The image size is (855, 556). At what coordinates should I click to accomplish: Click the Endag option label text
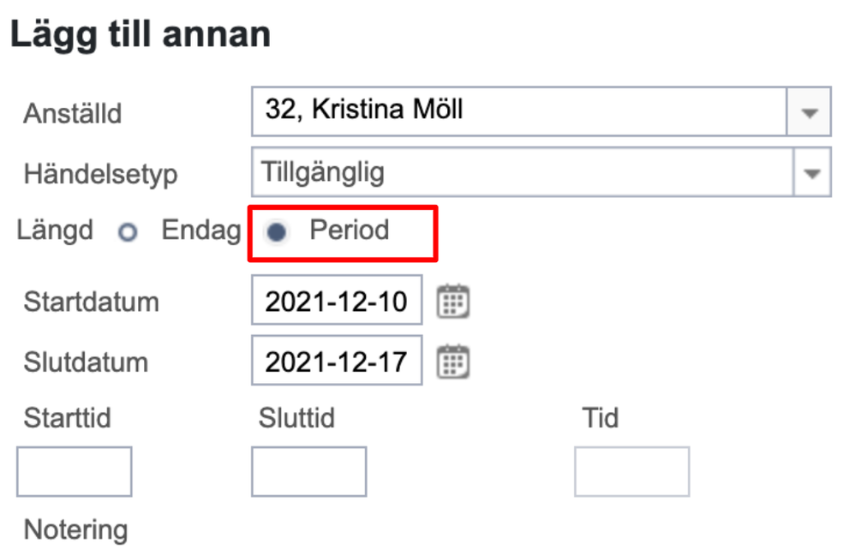[200, 230]
